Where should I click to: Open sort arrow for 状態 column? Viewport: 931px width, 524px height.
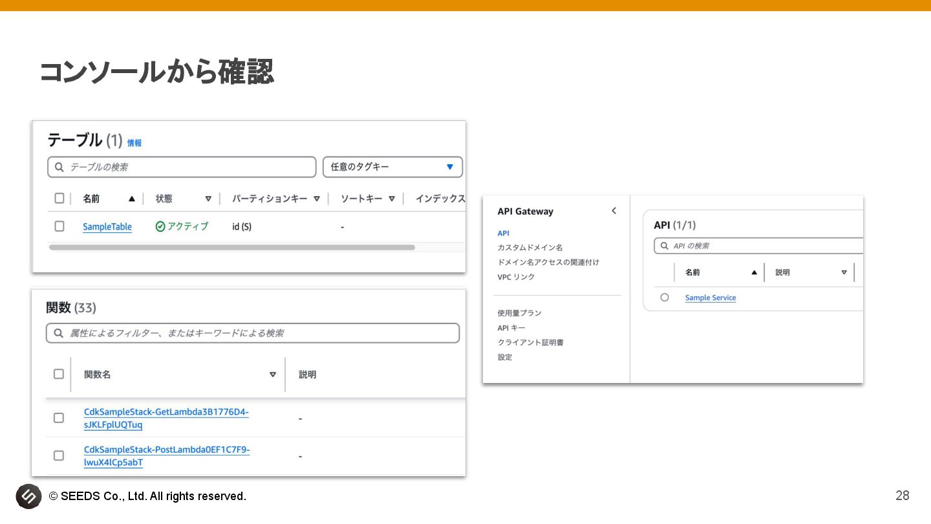point(208,199)
